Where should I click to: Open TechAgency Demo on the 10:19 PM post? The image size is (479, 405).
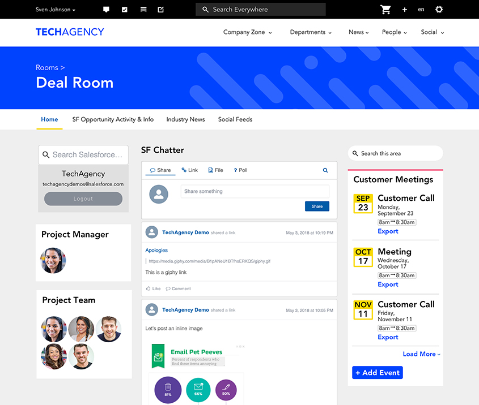(185, 232)
